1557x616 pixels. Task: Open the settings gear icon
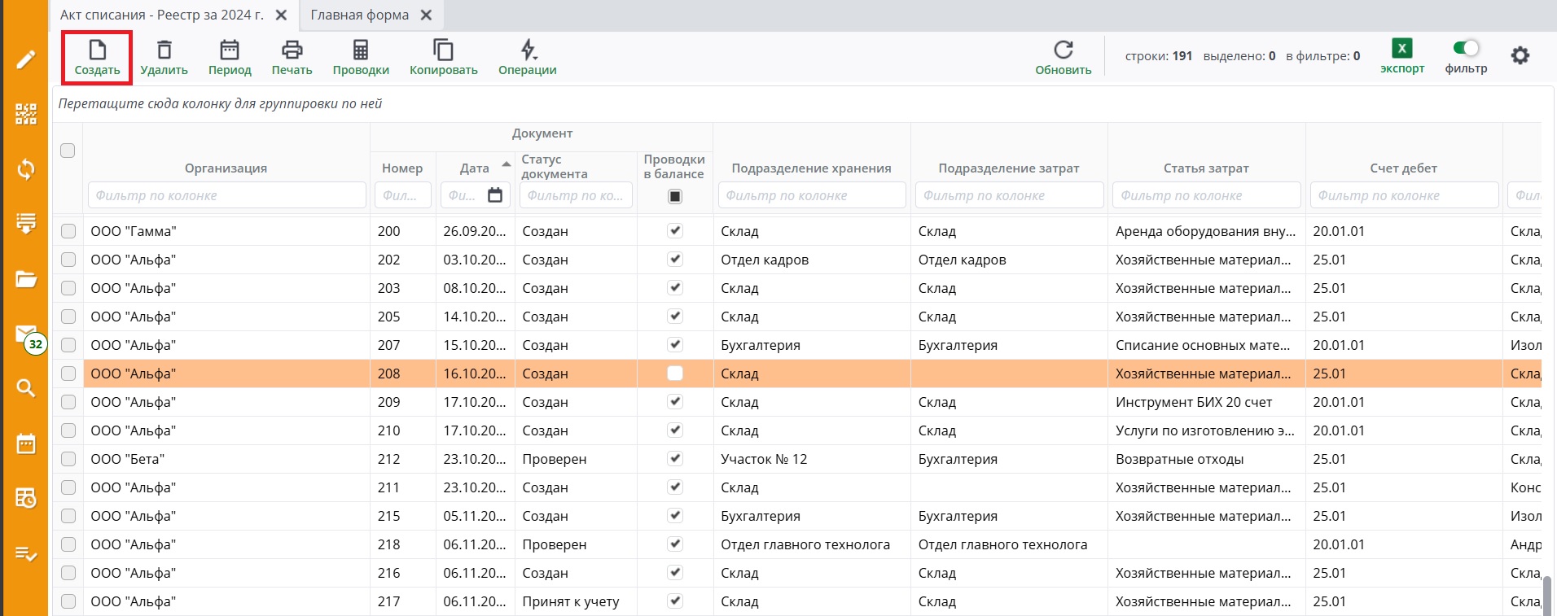(1520, 56)
